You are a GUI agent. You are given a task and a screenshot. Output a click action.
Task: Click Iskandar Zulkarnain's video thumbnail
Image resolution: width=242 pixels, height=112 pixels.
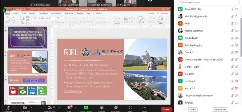101,3
